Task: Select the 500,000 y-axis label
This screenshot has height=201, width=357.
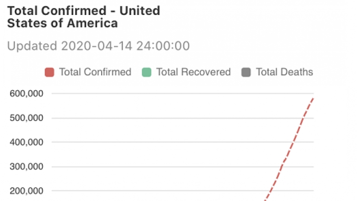Action: (x=26, y=118)
